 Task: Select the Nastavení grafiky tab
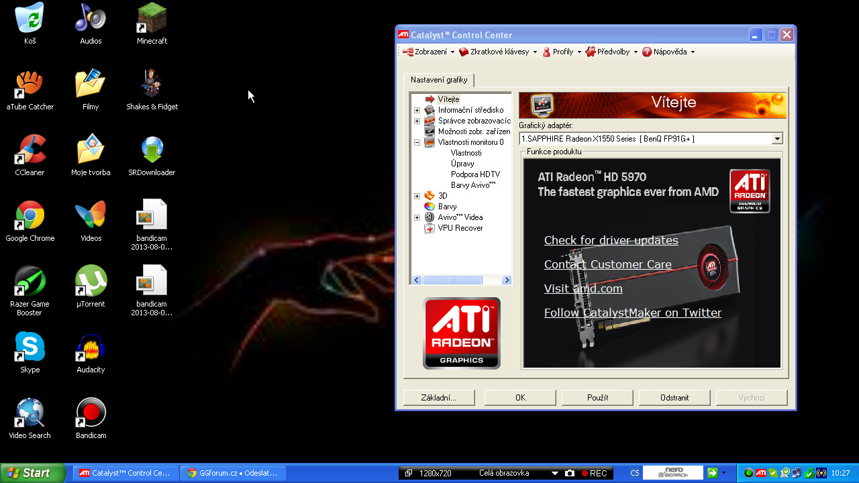click(439, 80)
